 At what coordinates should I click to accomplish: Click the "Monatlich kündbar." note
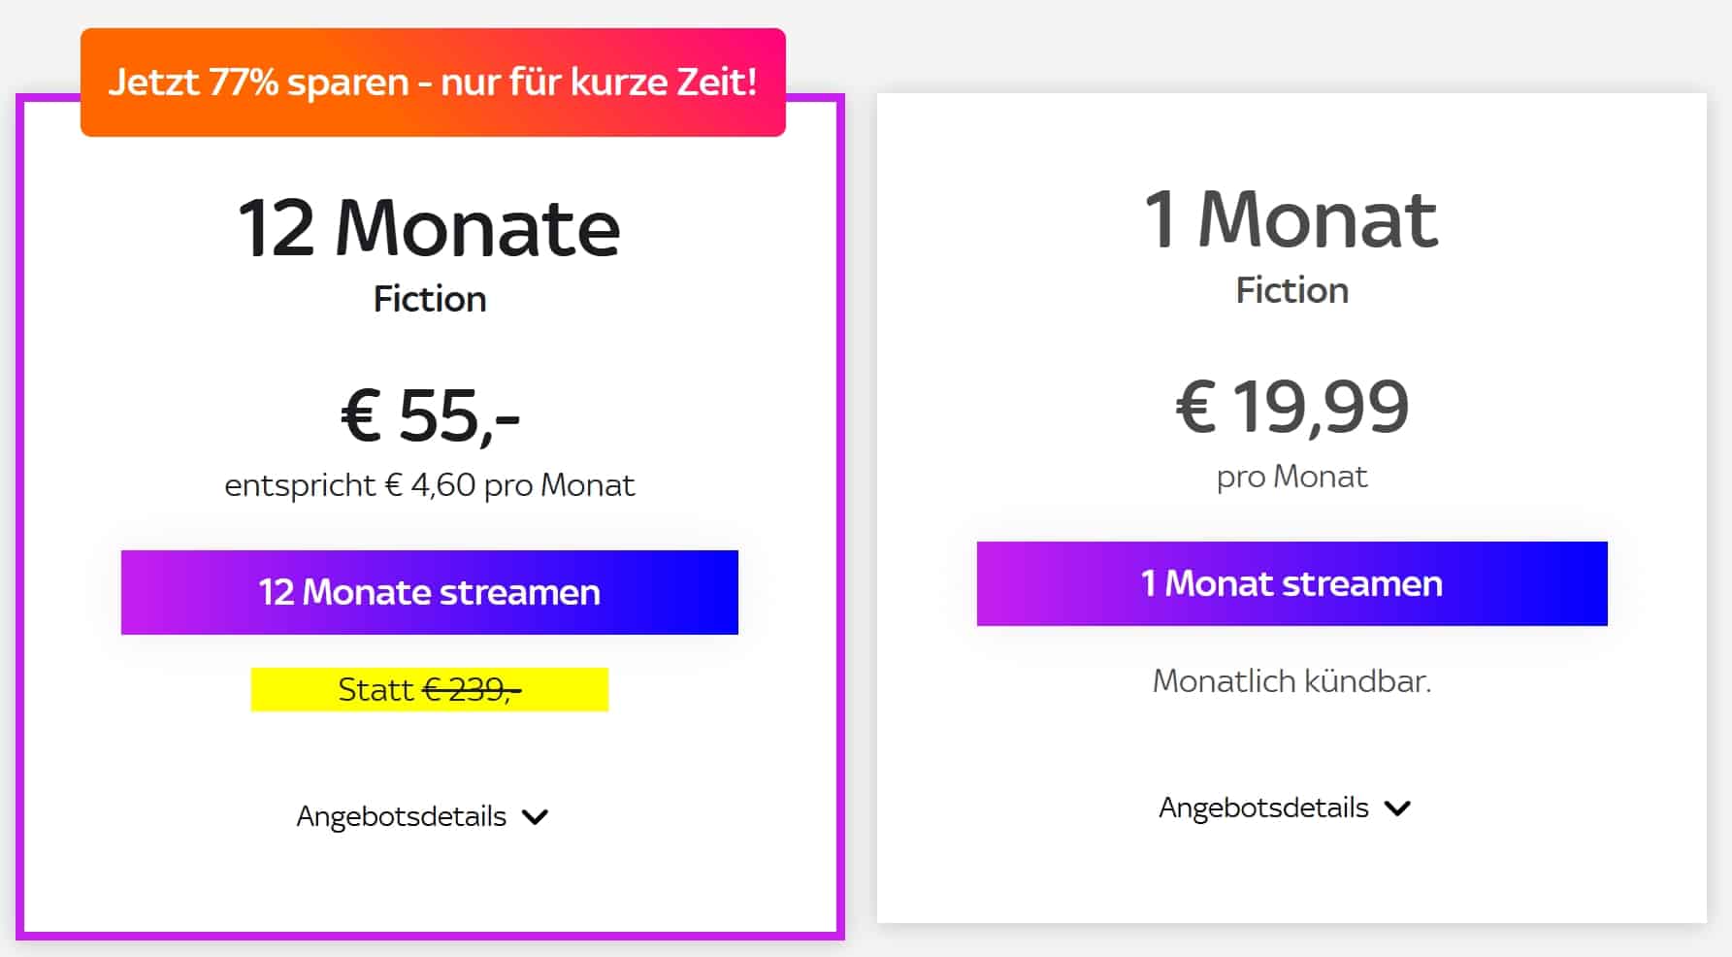1291,680
